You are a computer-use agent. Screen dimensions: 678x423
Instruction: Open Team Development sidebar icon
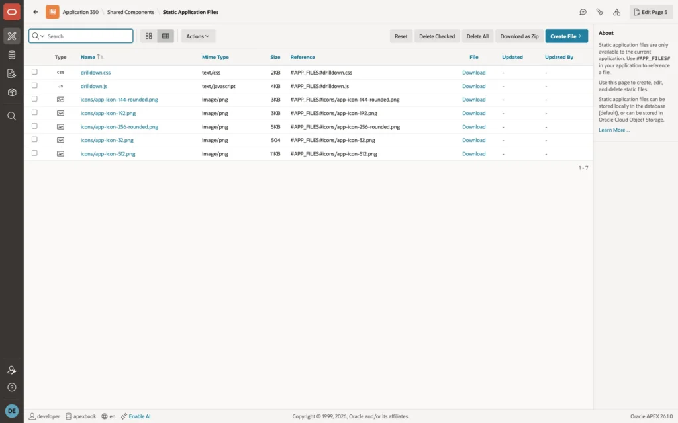[12, 73]
